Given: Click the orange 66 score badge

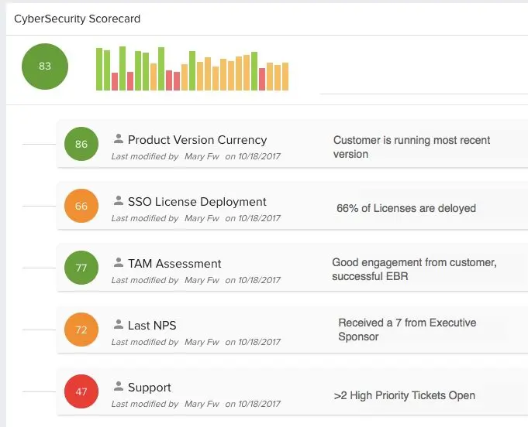Looking at the screenshot, I should coord(81,206).
